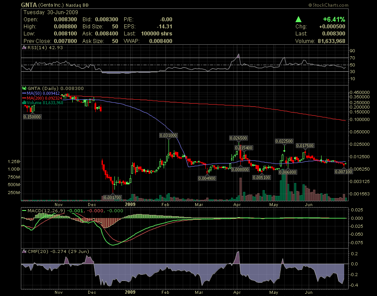
Task: Click the Last 100000 shrs value
Action: [x=157, y=34]
